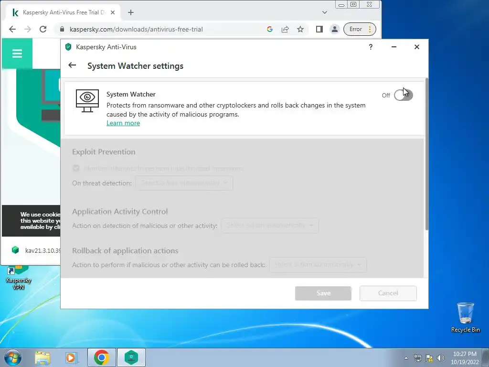This screenshot has height=367, width=489.
Task: Click the Kaspersky window scrollbar
Action: tap(426, 154)
